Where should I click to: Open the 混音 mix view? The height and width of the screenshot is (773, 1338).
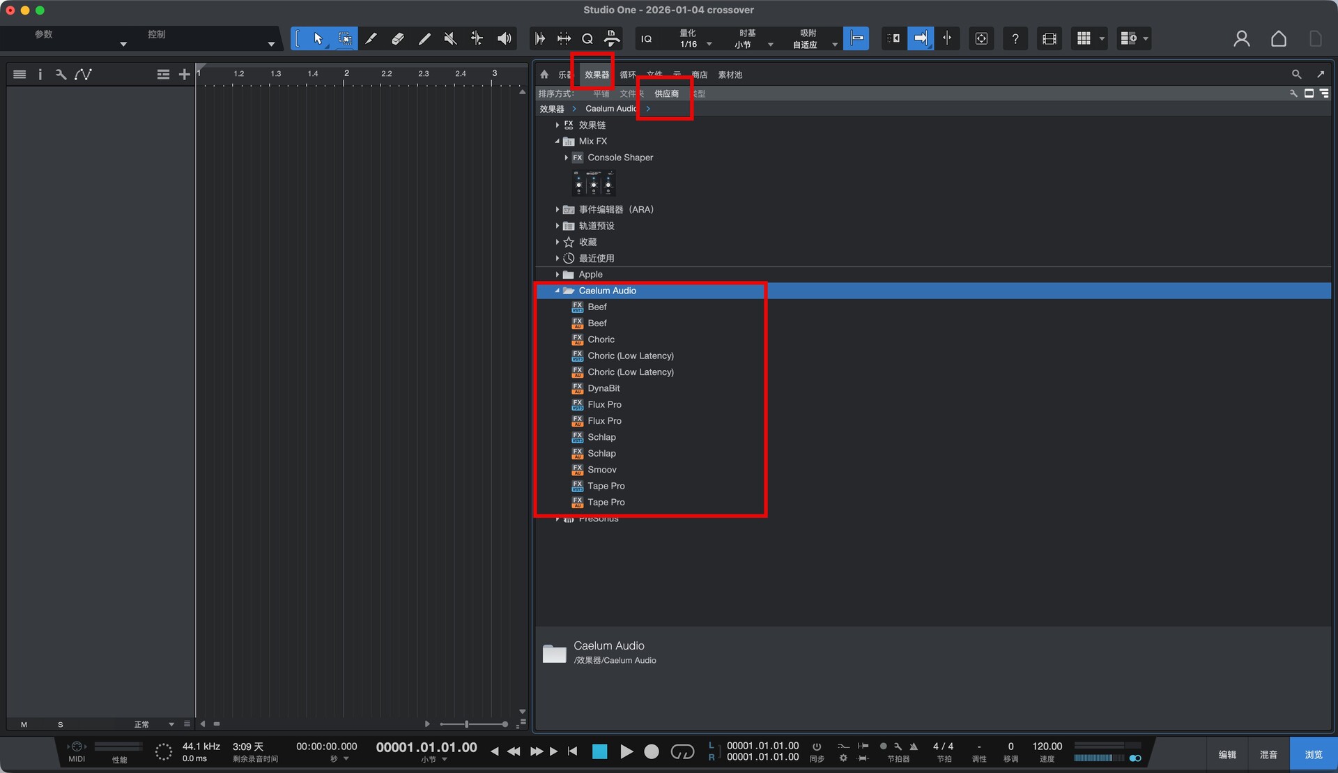pos(1268,754)
